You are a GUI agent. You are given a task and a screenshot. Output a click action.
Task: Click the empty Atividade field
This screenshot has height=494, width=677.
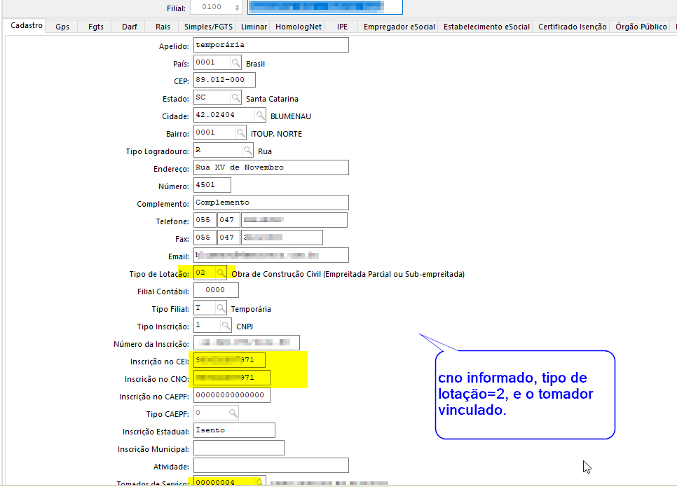pos(271,465)
